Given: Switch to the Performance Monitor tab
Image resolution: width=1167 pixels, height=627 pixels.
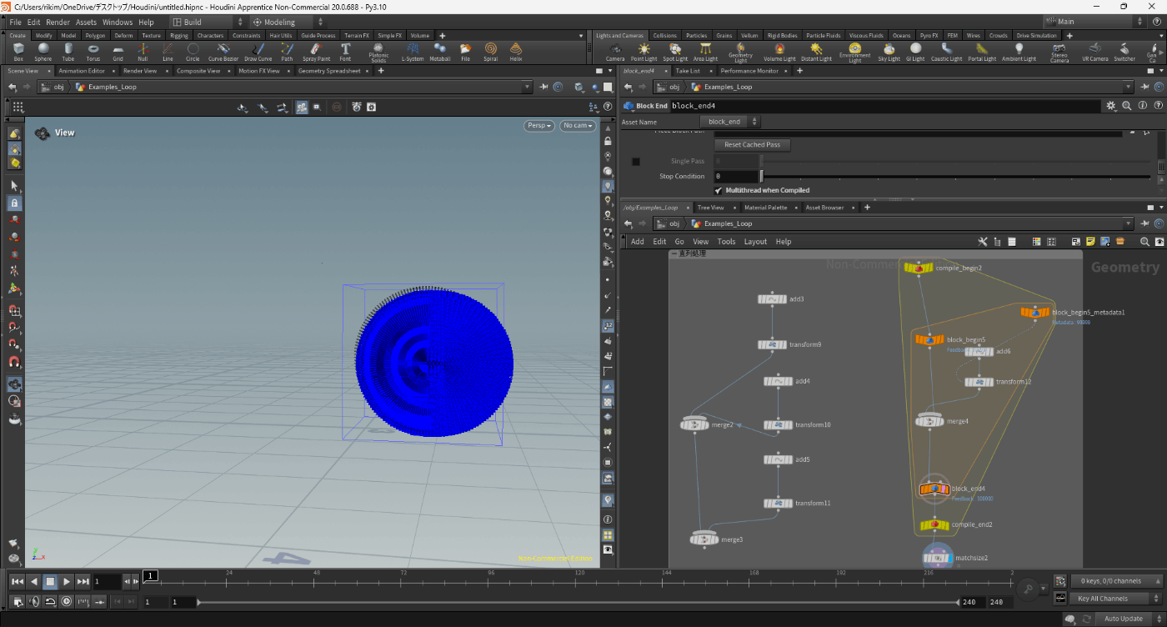Looking at the screenshot, I should pyautogui.click(x=749, y=71).
